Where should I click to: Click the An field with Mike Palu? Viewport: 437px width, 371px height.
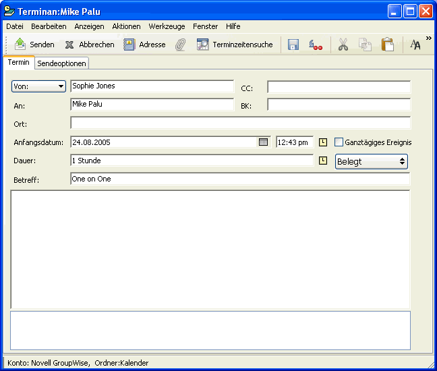click(x=152, y=105)
